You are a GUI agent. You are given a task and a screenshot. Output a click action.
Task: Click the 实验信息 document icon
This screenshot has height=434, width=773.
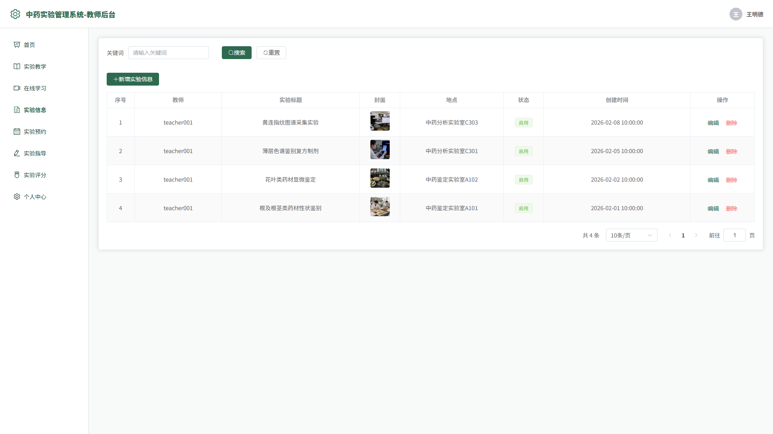point(17,110)
